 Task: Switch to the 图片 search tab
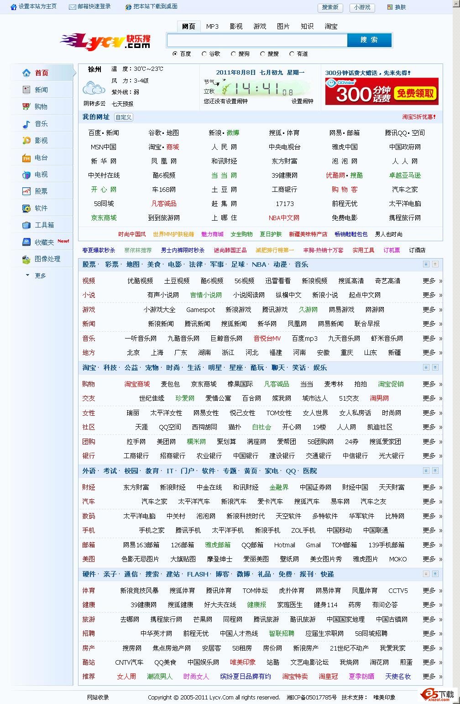coord(283,26)
